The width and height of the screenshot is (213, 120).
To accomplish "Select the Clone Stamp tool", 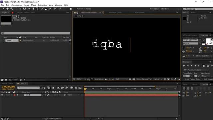I will pos(46,9).
